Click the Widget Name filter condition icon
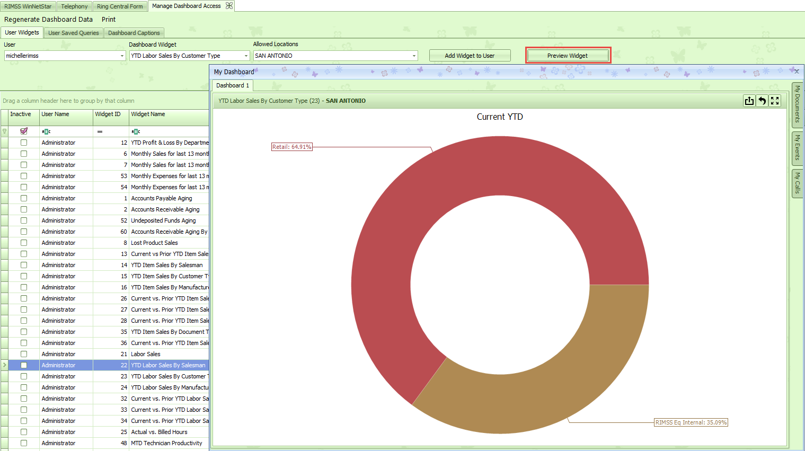Image resolution: width=805 pixels, height=451 pixels. [136, 131]
